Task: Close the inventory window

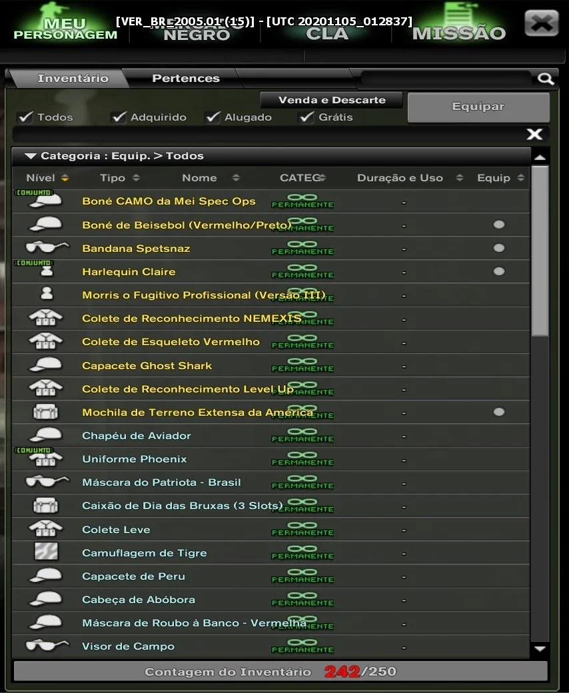Action: (x=542, y=23)
